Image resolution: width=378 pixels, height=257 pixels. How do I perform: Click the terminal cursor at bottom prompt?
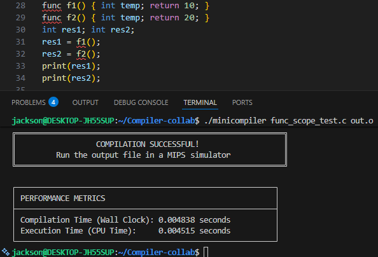[x=206, y=252]
